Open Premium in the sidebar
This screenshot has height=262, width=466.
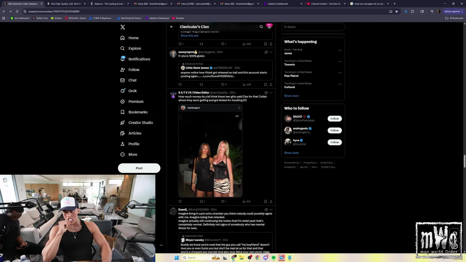coord(132,102)
